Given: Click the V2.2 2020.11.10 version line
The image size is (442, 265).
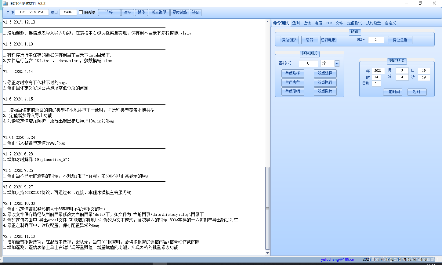Looking at the screenshot, I should [x=19, y=237].
